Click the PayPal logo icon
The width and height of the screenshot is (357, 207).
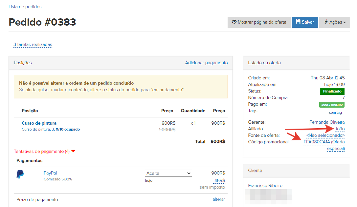coord(20,174)
